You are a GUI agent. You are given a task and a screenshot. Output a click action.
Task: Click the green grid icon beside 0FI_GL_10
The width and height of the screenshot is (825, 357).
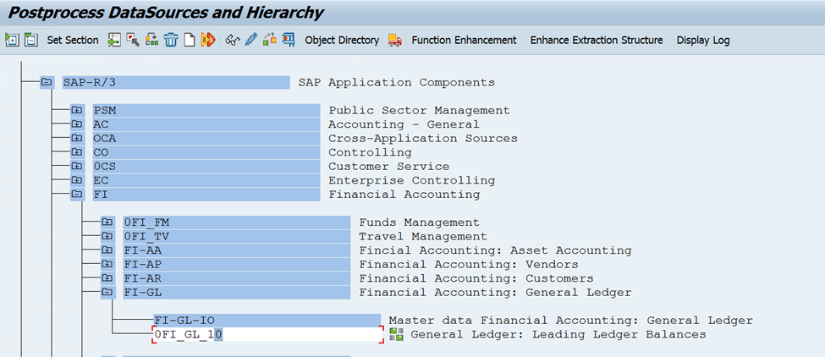(x=396, y=335)
